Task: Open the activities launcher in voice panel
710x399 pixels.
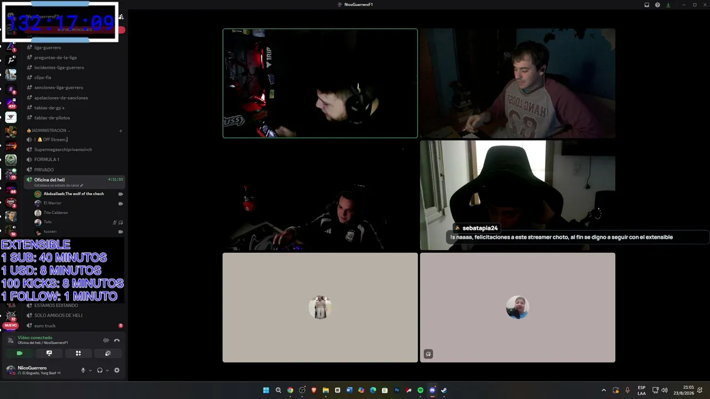Action: tap(78, 353)
